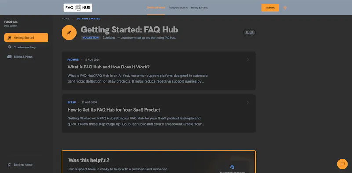Select Troubleshooting in sidebar
This screenshot has height=173, width=352.
point(26,47)
